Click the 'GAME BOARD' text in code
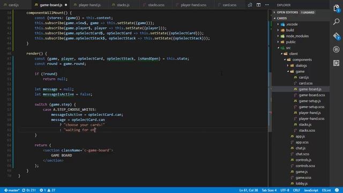Image resolution: width=343 pixels, height=193 pixels. [x=62, y=155]
